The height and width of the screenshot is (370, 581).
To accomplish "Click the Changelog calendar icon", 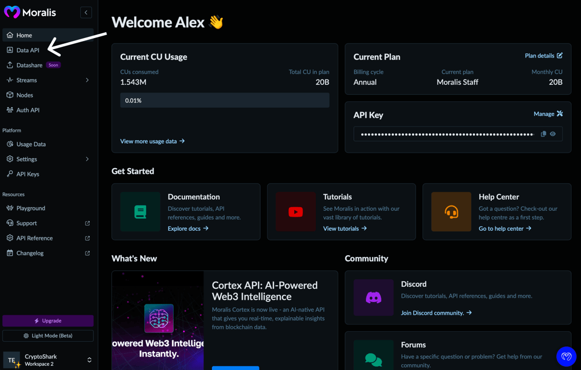I will click(10, 253).
